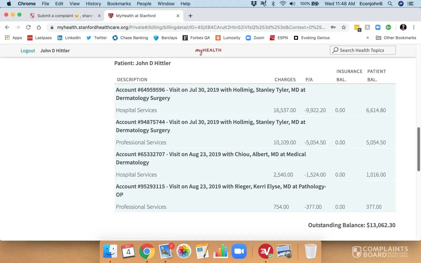This screenshot has width=421, height=263.
Task: Open the Photos app in the dock
Action: point(184,251)
